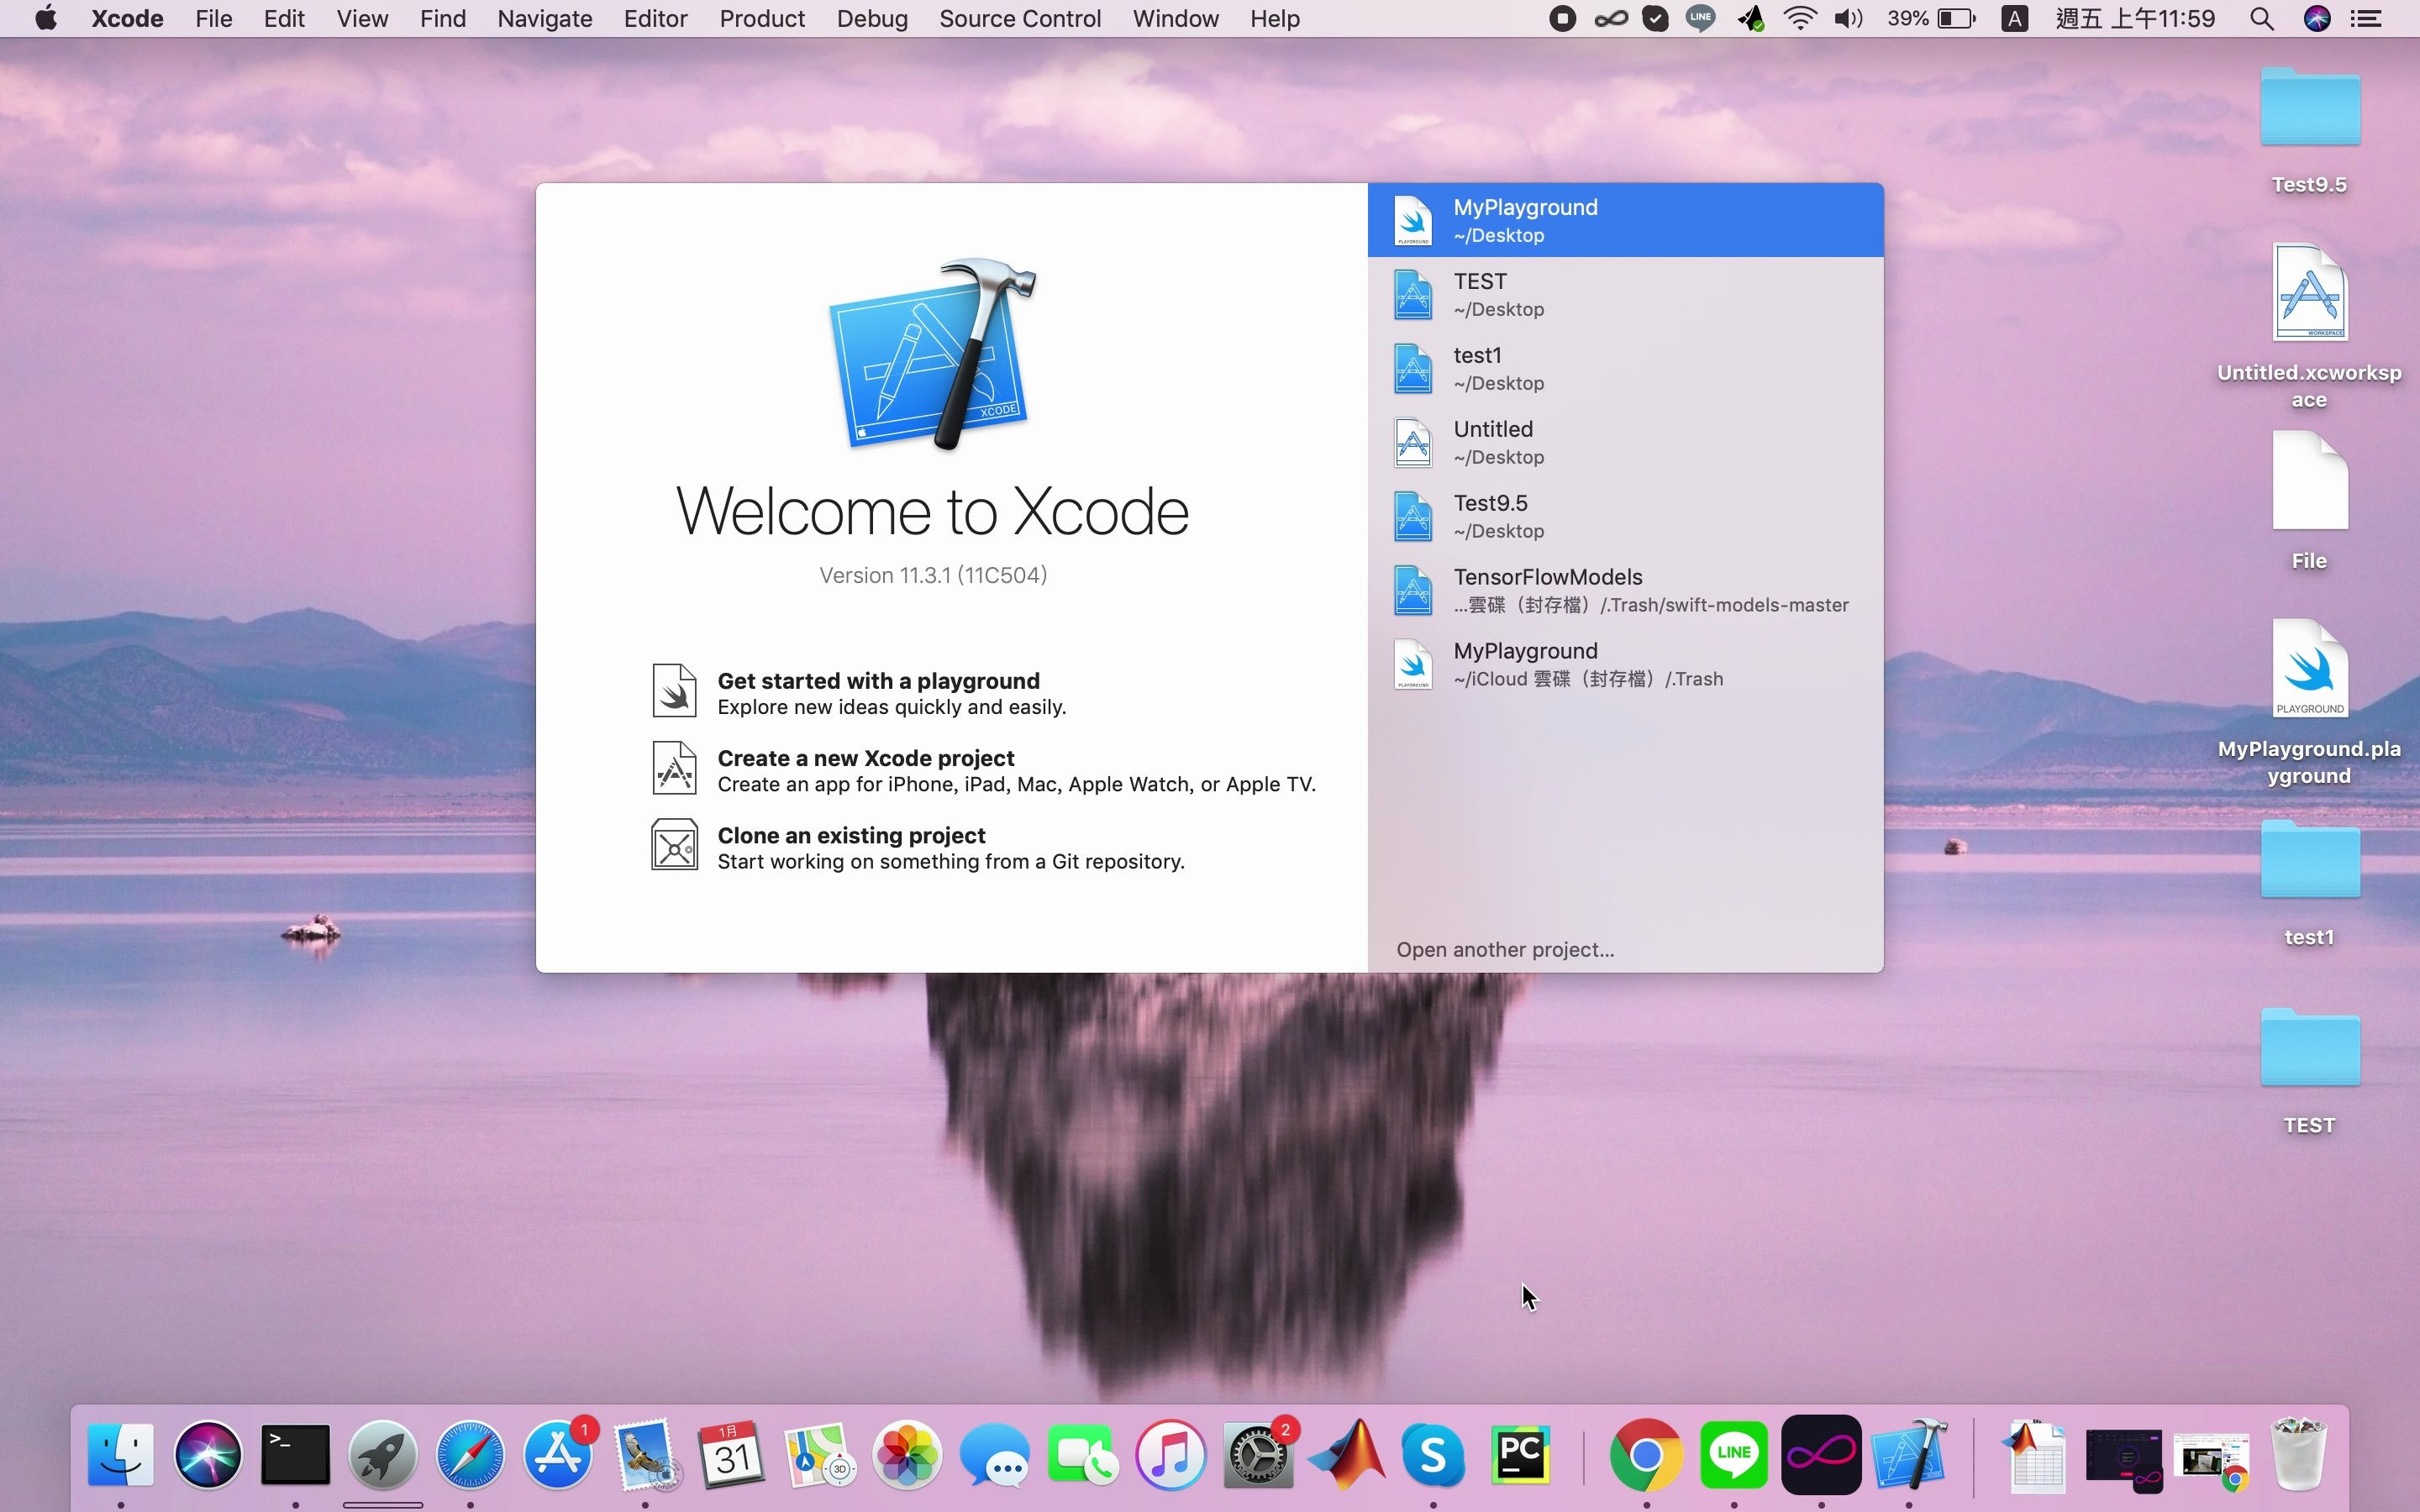Click the large Xcode hammer logo
This screenshot has height=1512, width=2420.
pos(932,355)
